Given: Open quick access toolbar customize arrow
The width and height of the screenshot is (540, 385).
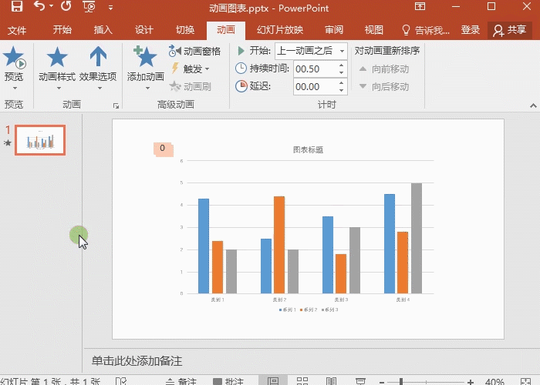Looking at the screenshot, I should (x=110, y=7).
